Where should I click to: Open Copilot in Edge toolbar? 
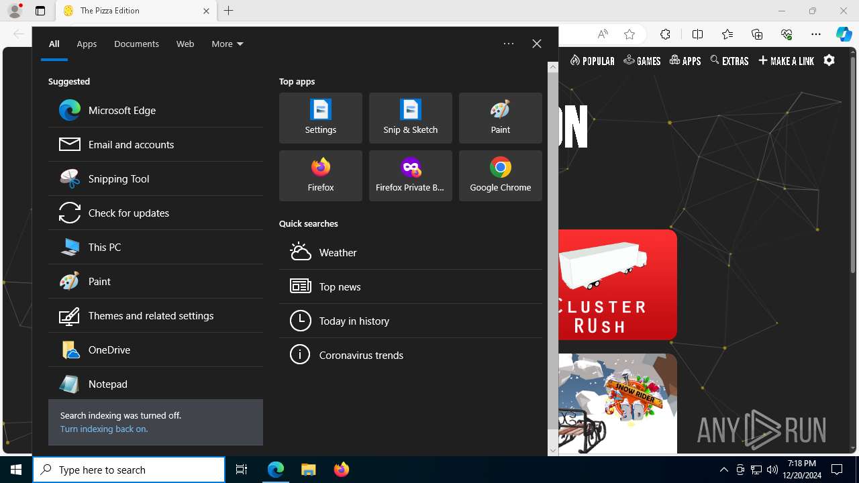coord(844,34)
